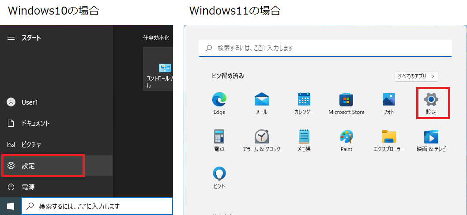Screen dimensions: 467x215
Task: Click the hamburger menu next to スタート
Action: coord(11,38)
